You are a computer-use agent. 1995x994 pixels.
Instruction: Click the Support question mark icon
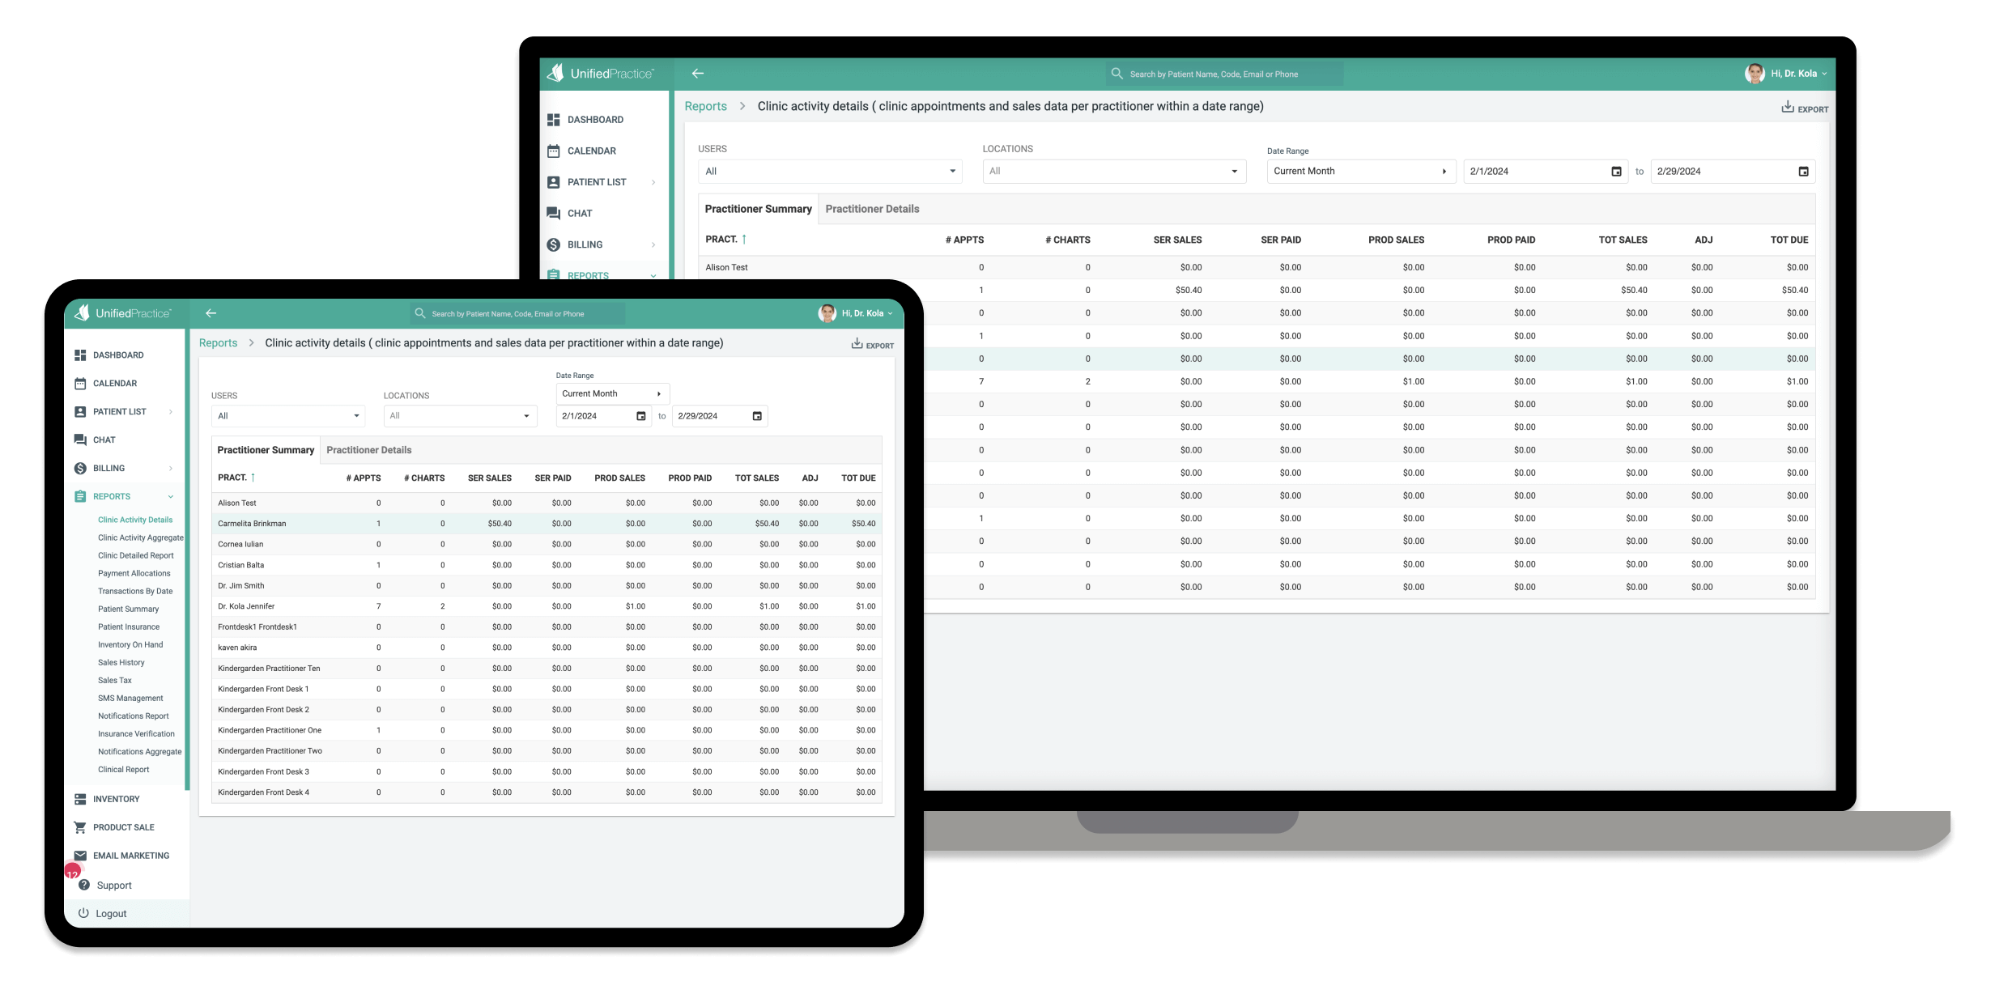point(84,885)
